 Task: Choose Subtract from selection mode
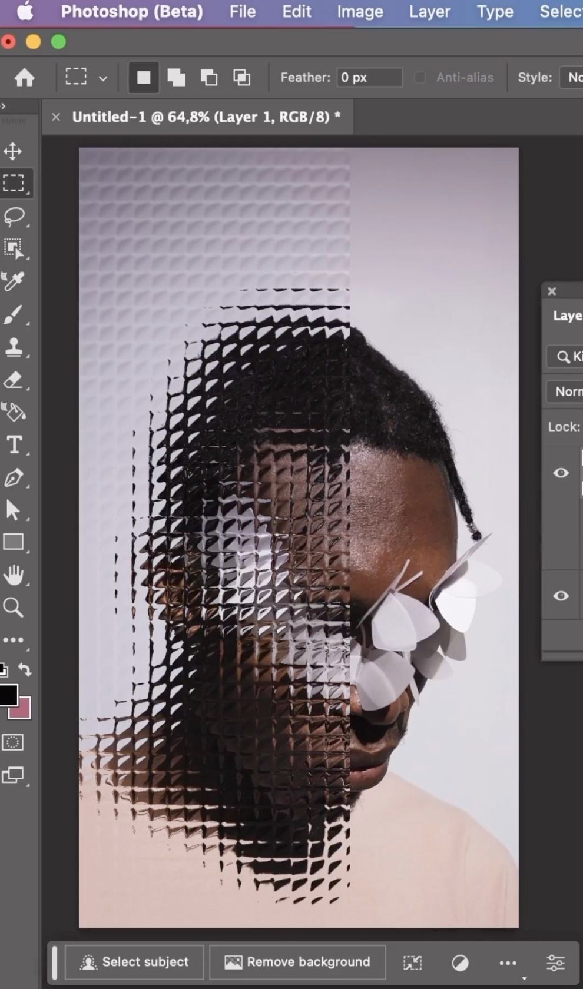coord(208,77)
